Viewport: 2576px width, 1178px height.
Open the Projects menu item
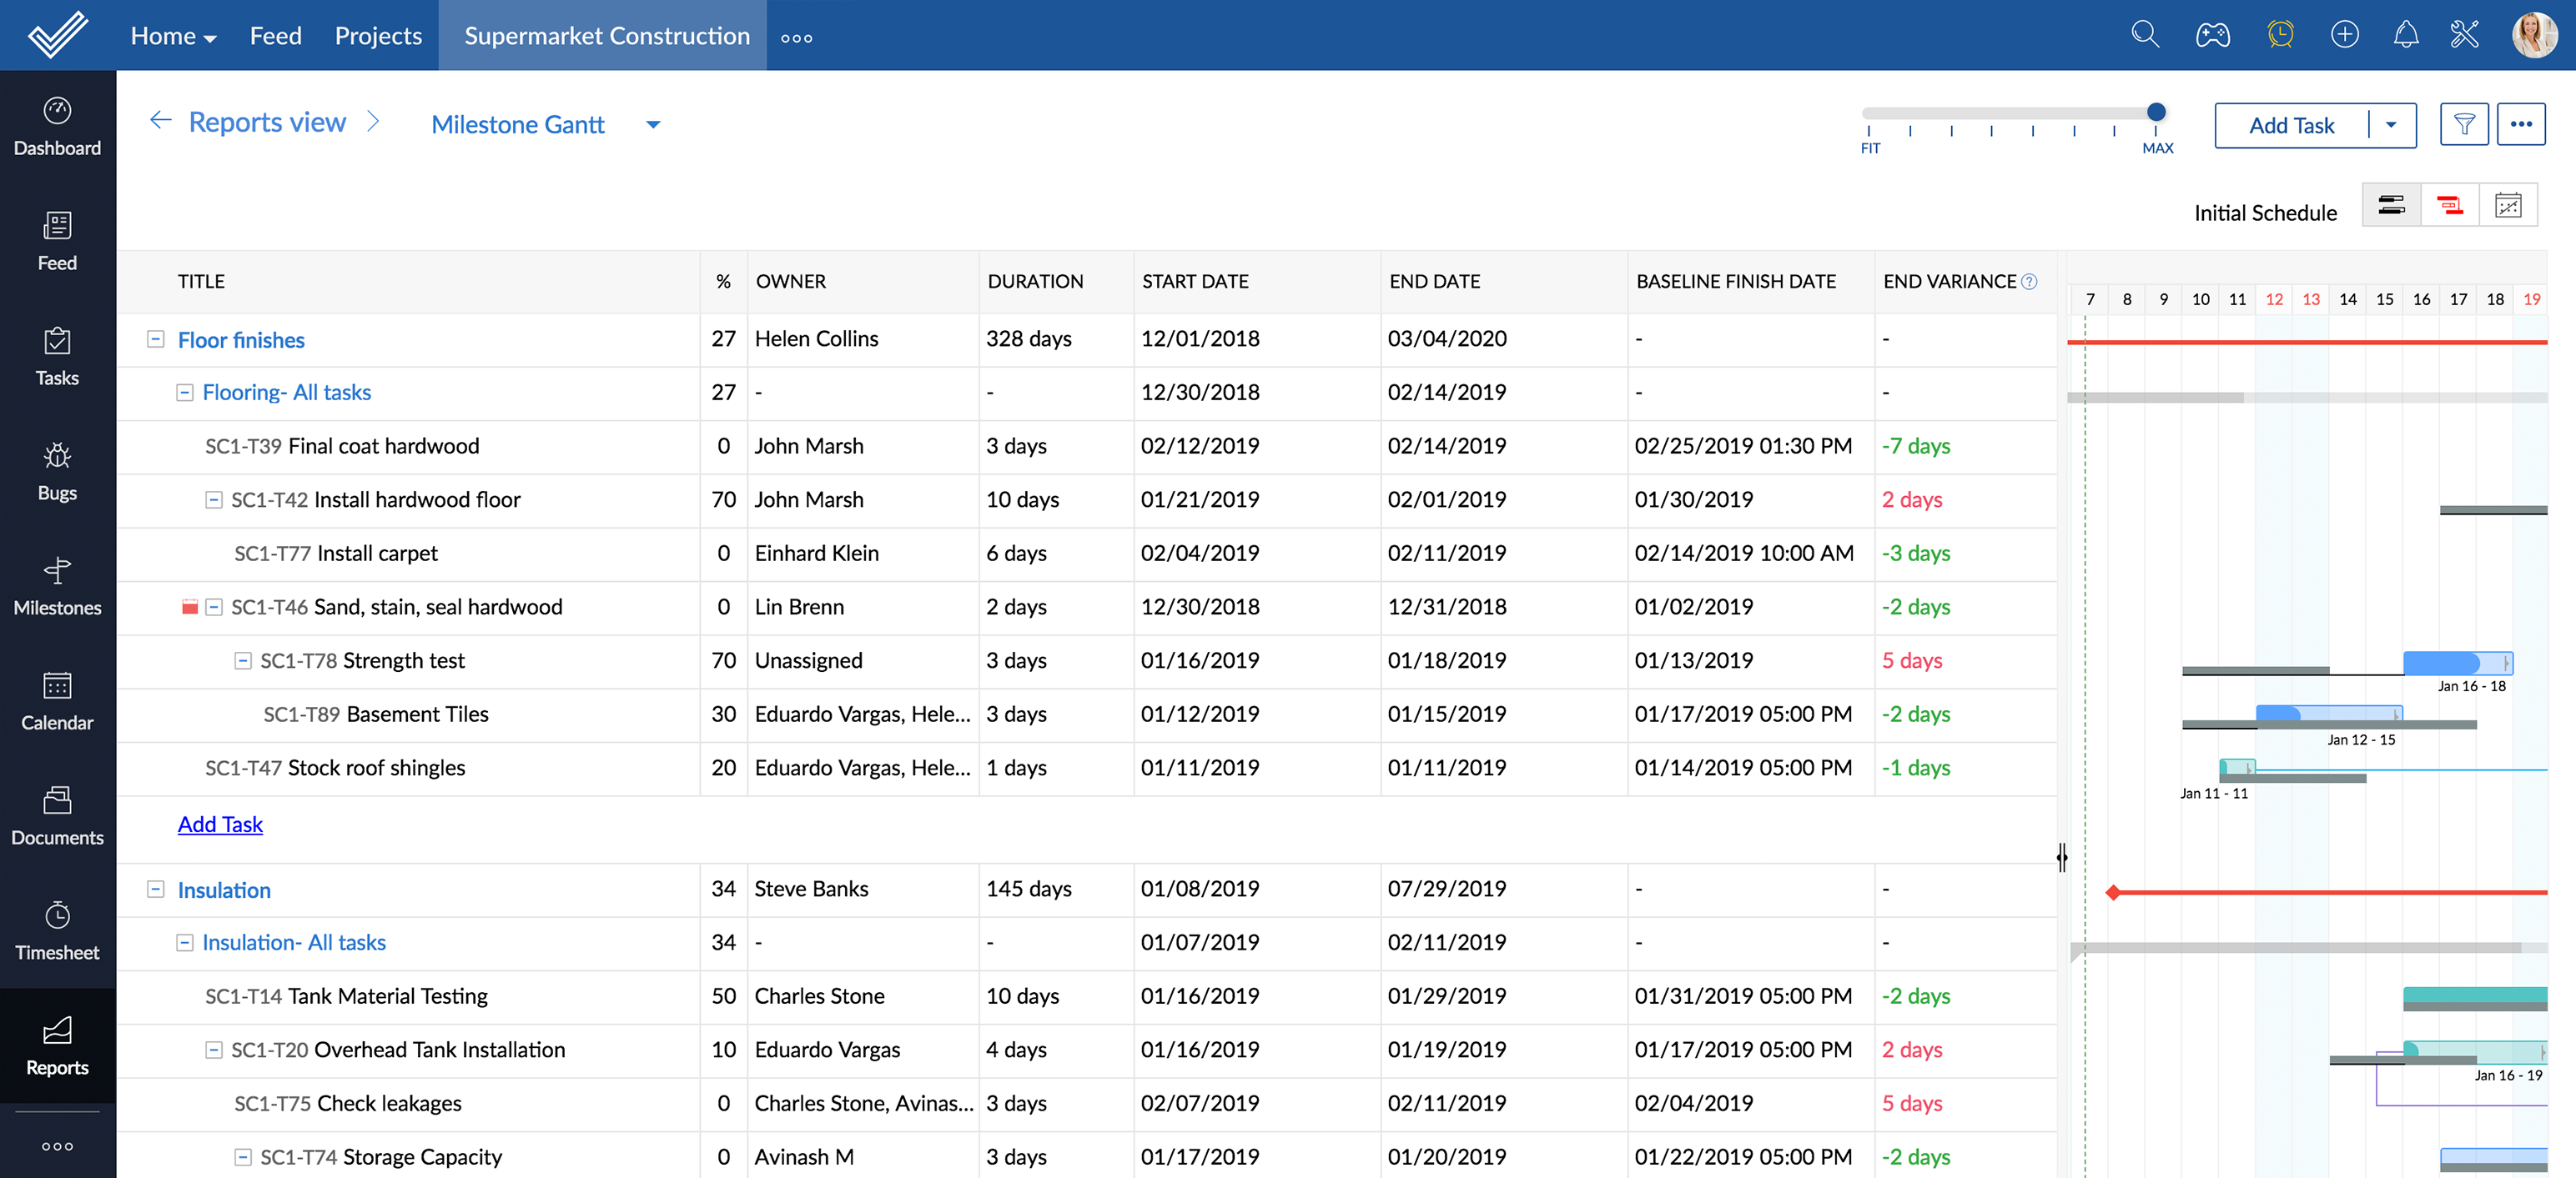click(378, 36)
